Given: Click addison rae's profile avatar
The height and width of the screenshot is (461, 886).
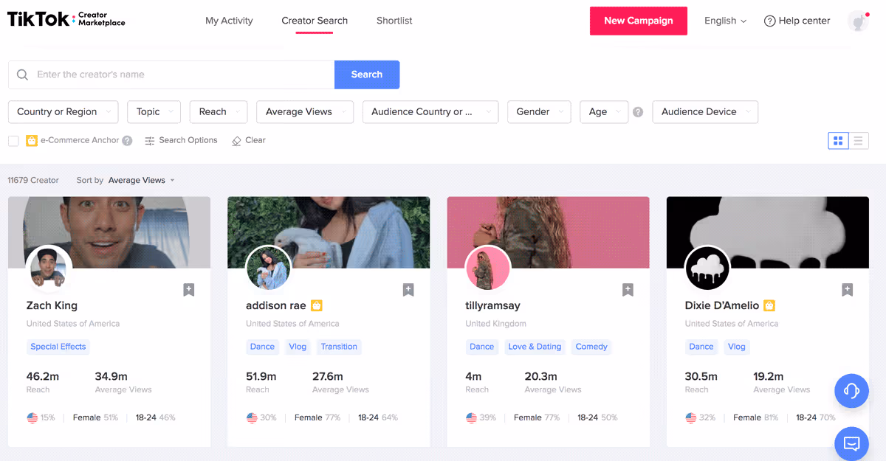Looking at the screenshot, I should click(268, 268).
